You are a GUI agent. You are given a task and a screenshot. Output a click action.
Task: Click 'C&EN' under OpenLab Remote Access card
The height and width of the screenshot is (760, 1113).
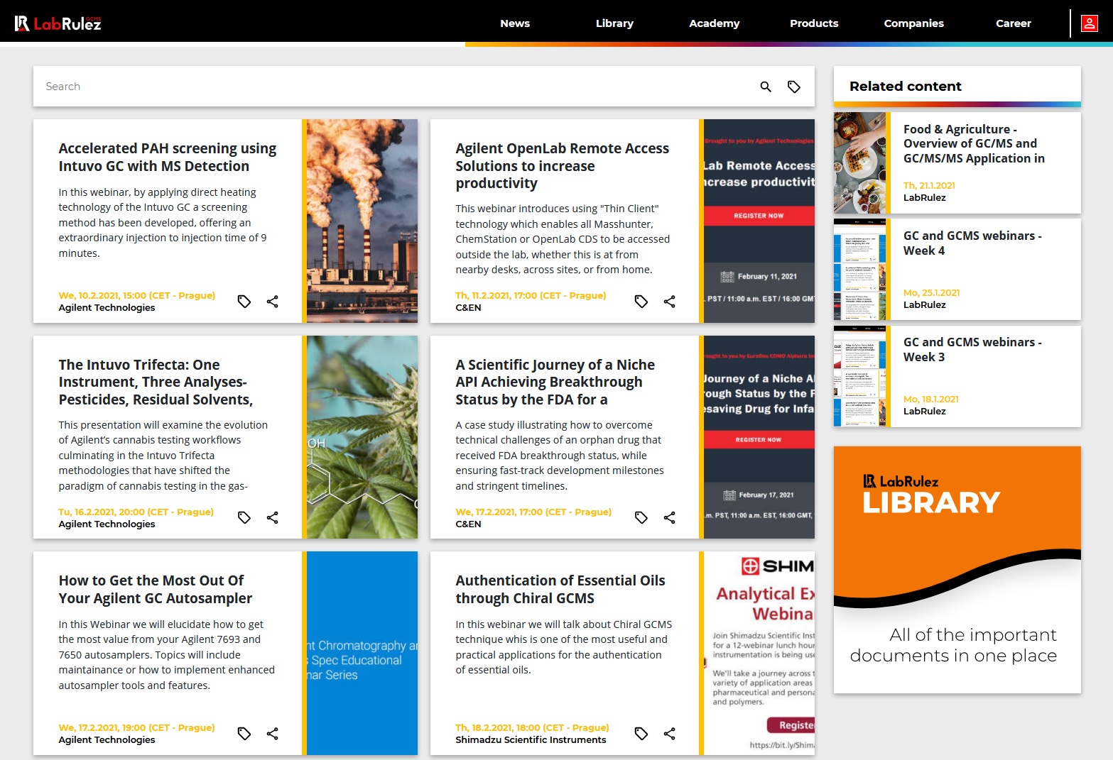point(468,307)
